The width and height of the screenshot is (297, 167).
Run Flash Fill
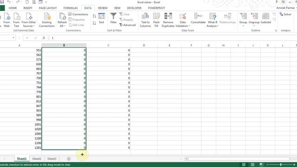[156, 20]
